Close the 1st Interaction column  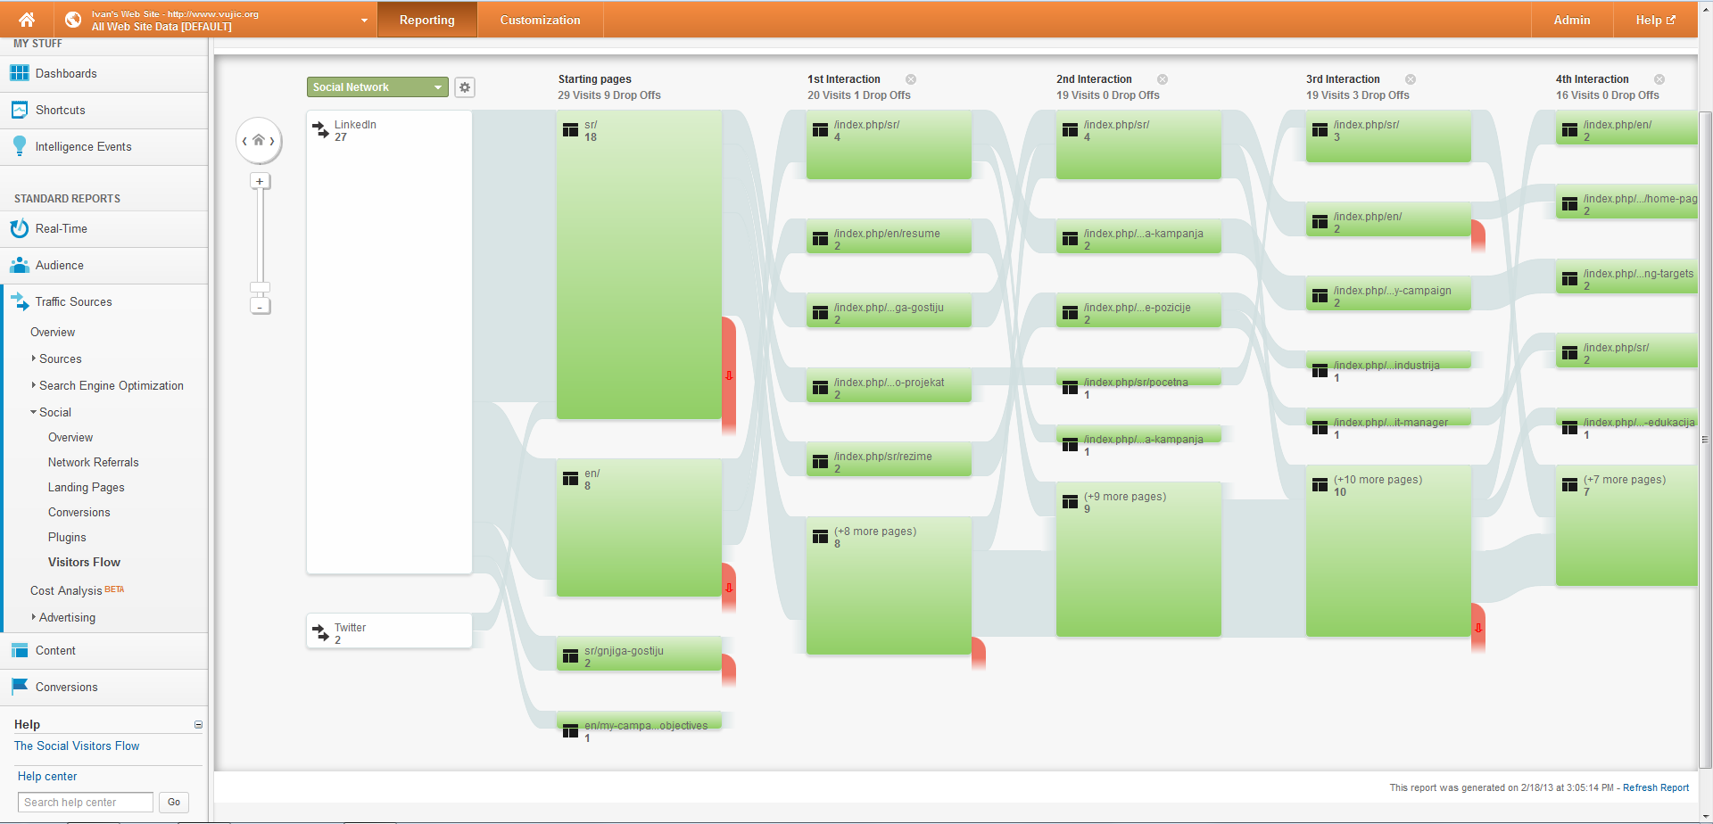[911, 79]
